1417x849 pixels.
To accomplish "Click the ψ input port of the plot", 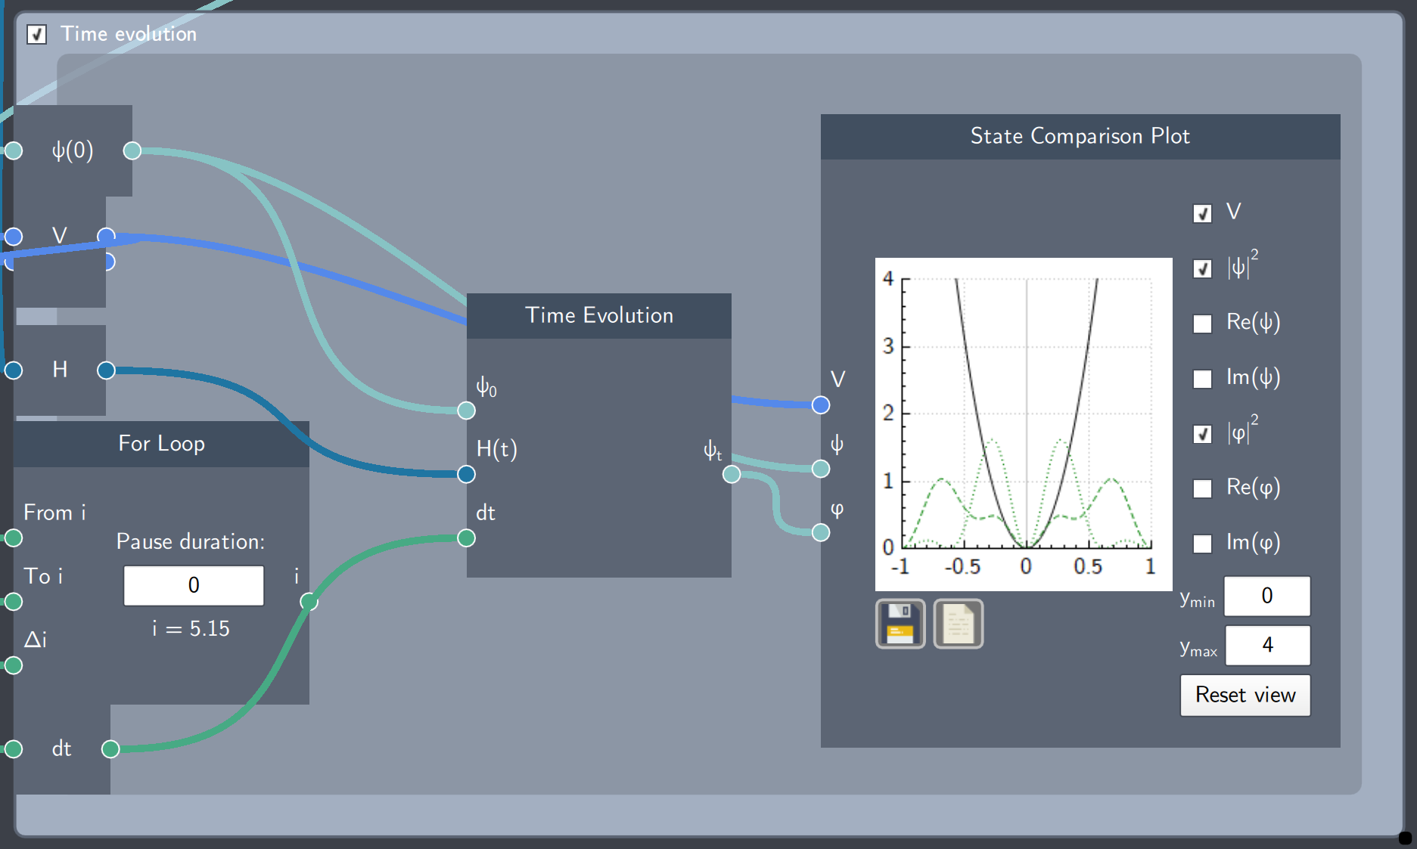I will (x=821, y=469).
